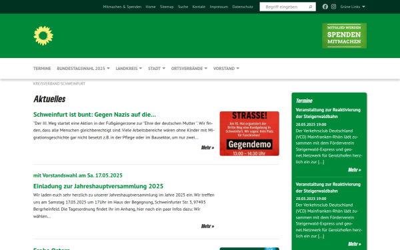The height and width of the screenshot is (250, 400).
Task: Open Einladung zur Jahreshauptversammlung 2025 article
Action: [98, 186]
